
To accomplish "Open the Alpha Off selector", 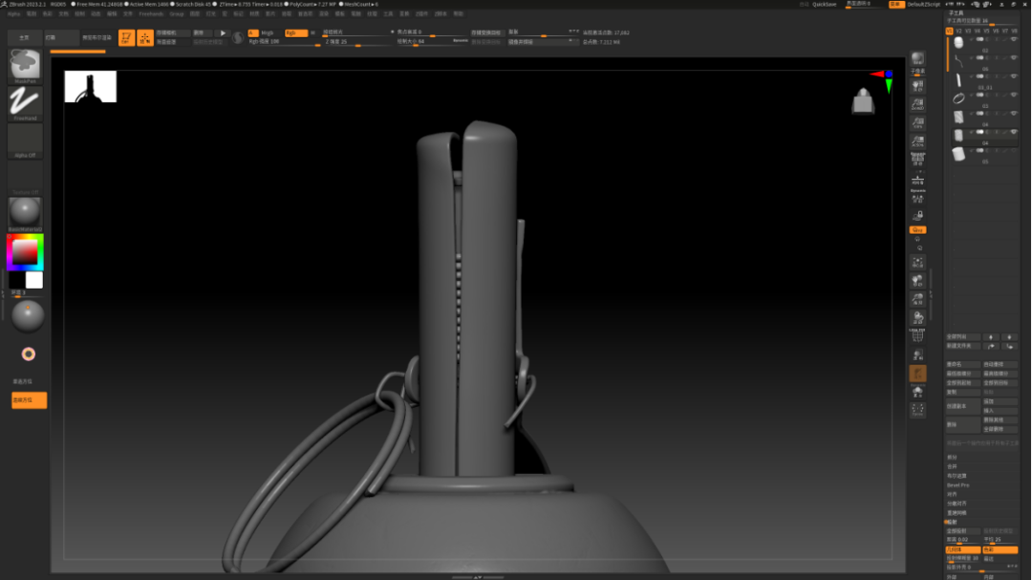I will (x=25, y=140).
